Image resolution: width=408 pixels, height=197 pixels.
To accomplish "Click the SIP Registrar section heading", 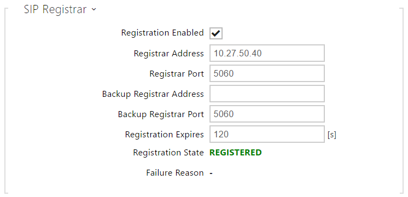I will click(55, 9).
